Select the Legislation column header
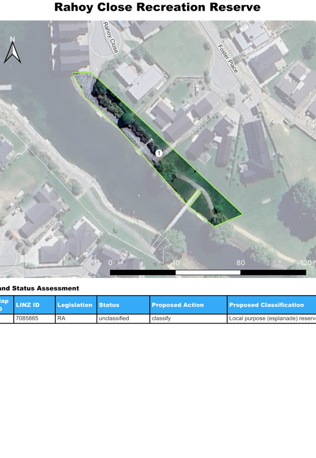 [75, 305]
